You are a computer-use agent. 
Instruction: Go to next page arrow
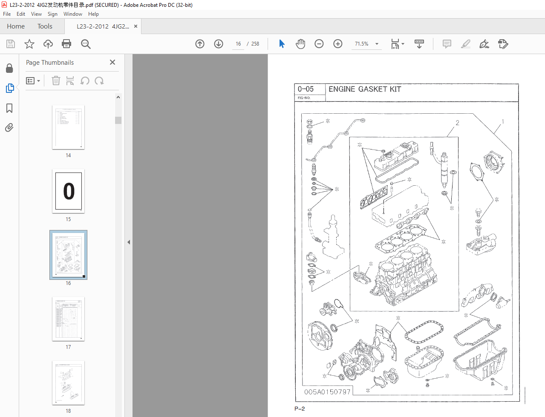219,44
